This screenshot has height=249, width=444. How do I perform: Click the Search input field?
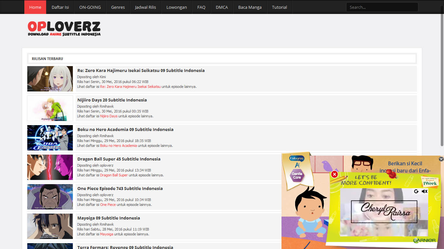(x=382, y=7)
